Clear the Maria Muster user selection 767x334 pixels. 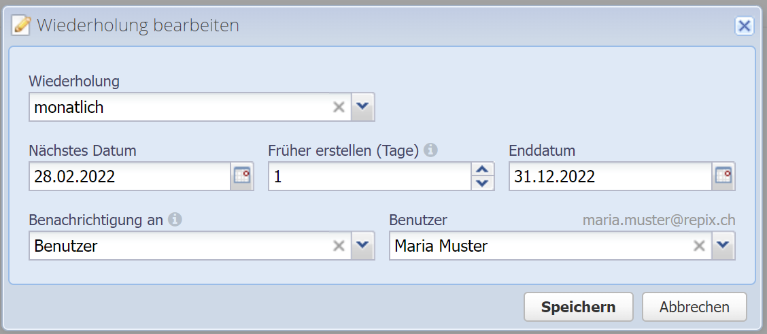tap(699, 246)
